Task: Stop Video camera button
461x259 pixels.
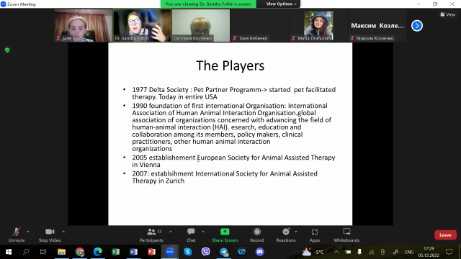Action: point(50,235)
